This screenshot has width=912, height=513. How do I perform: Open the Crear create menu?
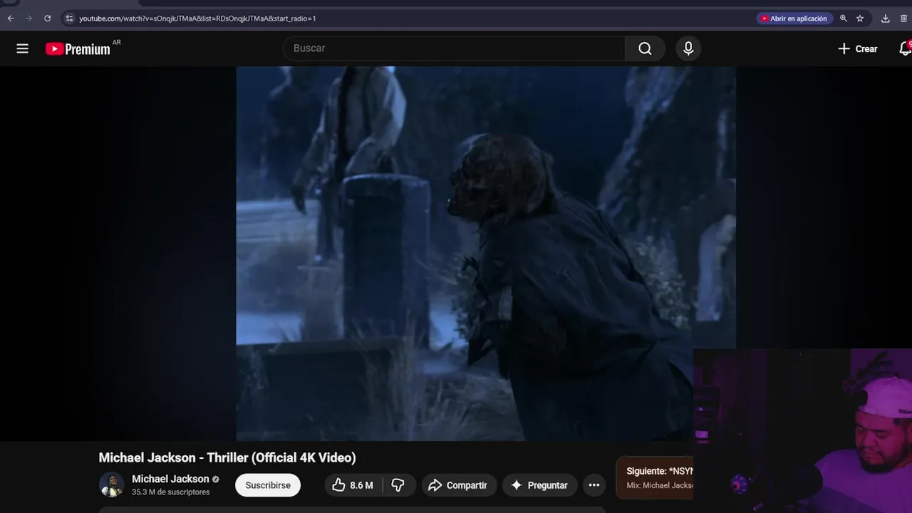click(x=857, y=48)
